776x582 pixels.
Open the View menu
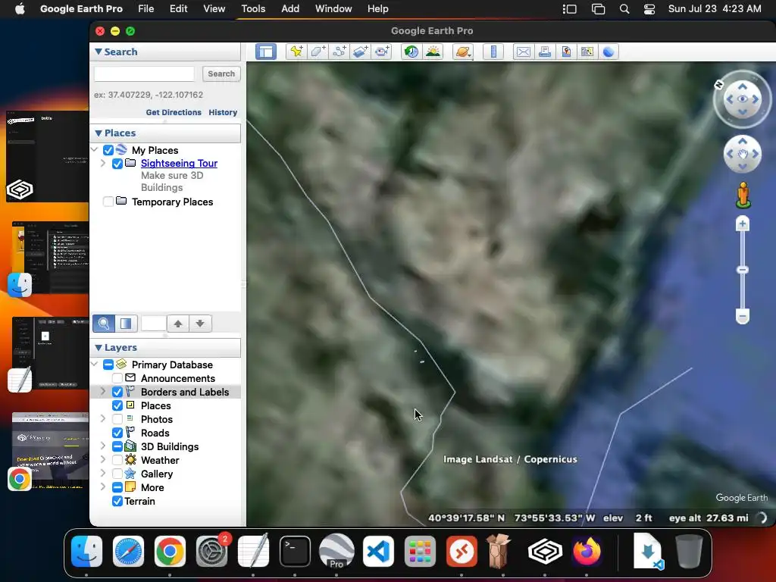tap(214, 9)
